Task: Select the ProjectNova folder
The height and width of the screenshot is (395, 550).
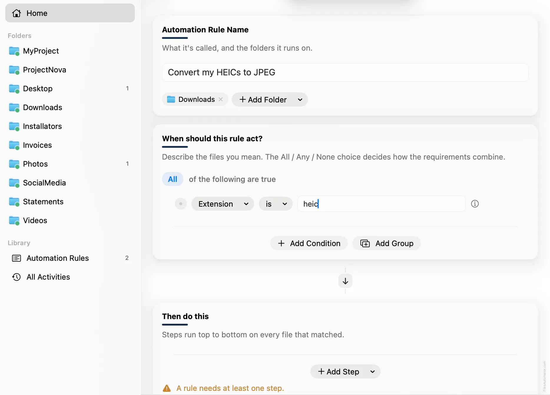Action: [x=70, y=70]
